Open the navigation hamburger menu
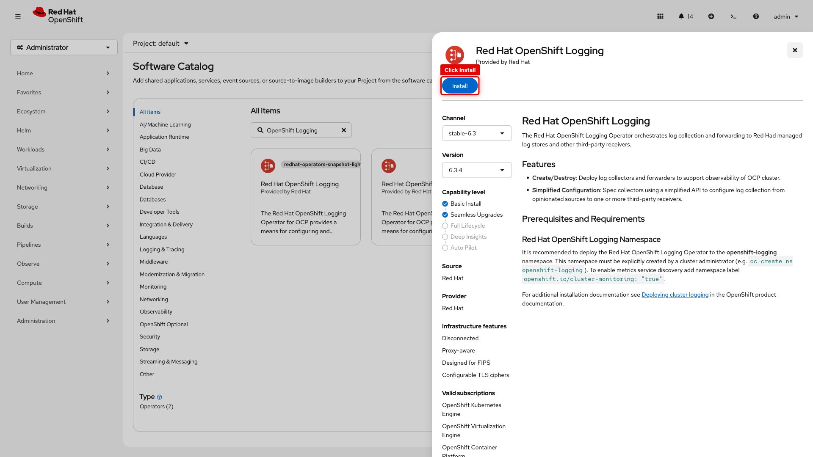Image resolution: width=813 pixels, height=457 pixels. click(18, 16)
